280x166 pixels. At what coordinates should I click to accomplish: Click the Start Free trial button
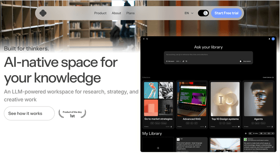[226, 13]
